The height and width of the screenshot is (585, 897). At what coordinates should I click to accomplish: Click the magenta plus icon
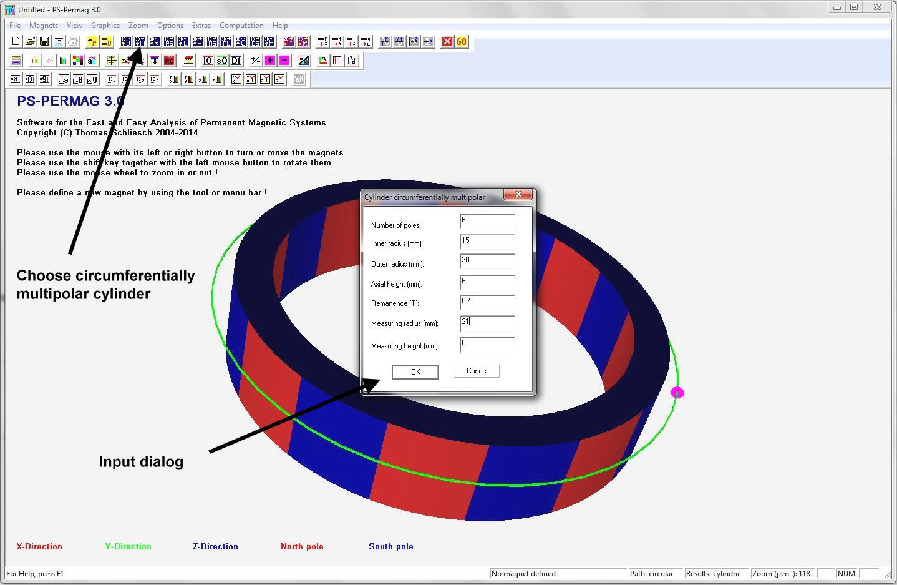pyautogui.click(x=270, y=61)
